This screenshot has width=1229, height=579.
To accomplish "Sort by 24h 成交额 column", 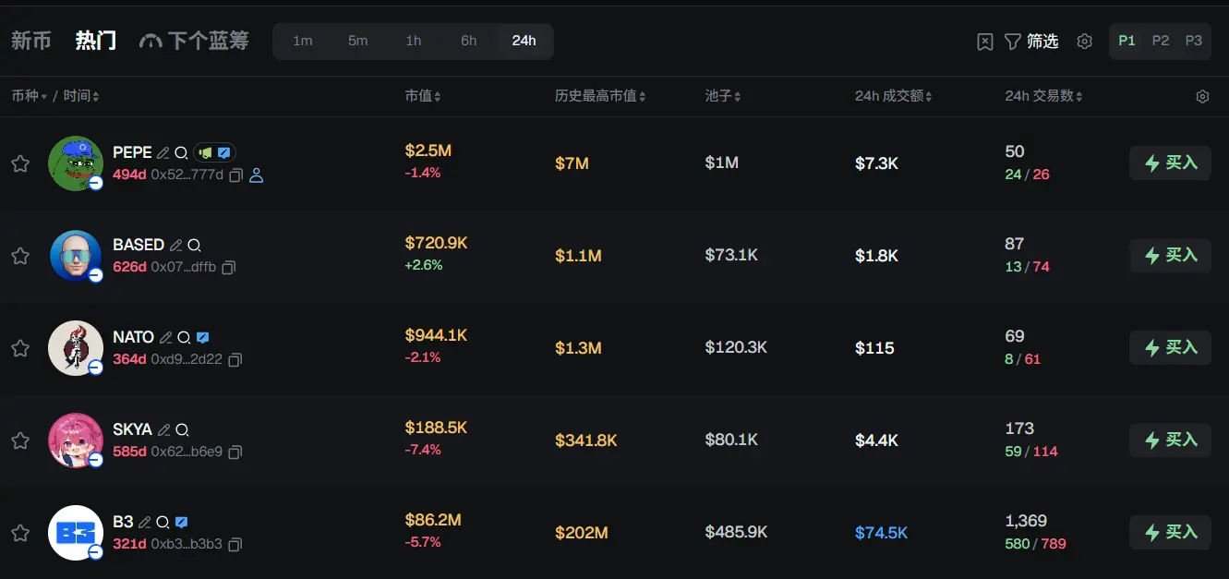I will click(x=893, y=96).
